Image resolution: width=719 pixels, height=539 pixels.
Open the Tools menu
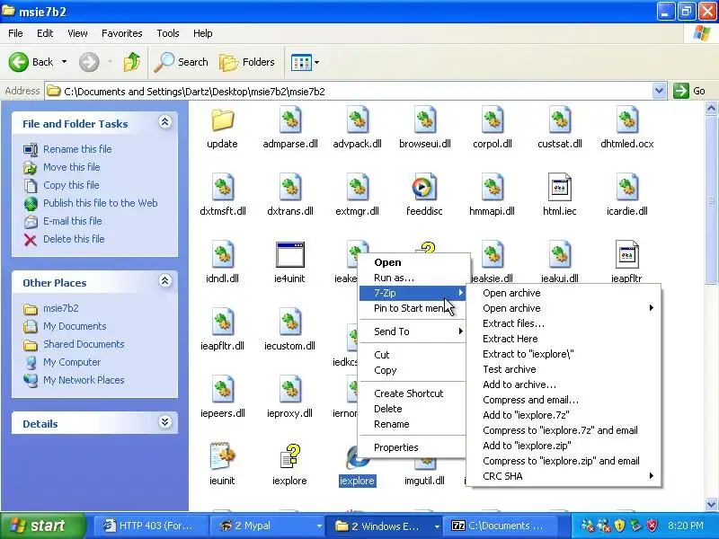[x=168, y=33]
